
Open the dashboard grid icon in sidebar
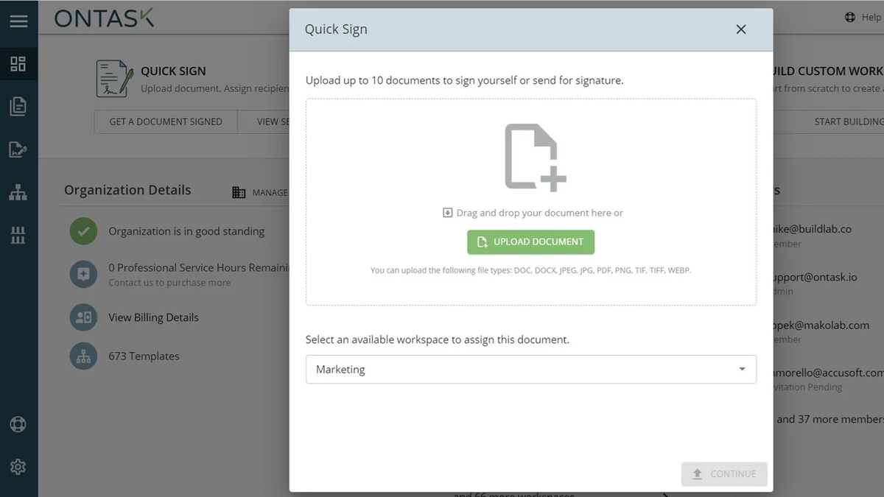click(18, 64)
